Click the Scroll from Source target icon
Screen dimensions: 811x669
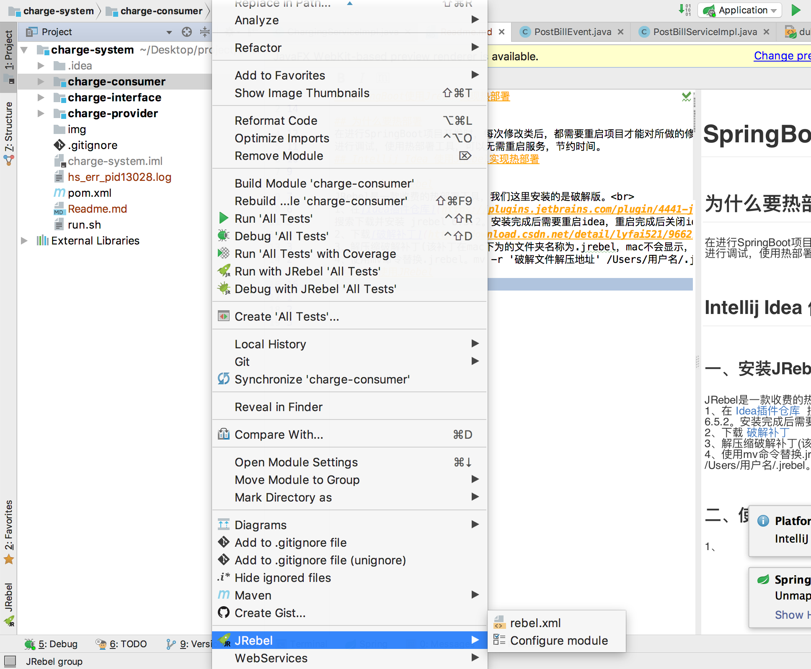(187, 32)
